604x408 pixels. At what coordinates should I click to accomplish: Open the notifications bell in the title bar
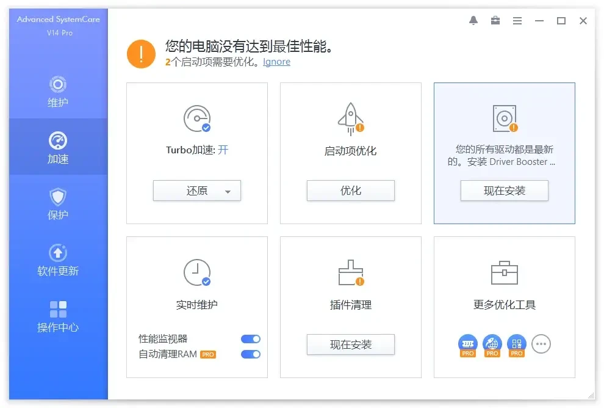pyautogui.click(x=473, y=20)
